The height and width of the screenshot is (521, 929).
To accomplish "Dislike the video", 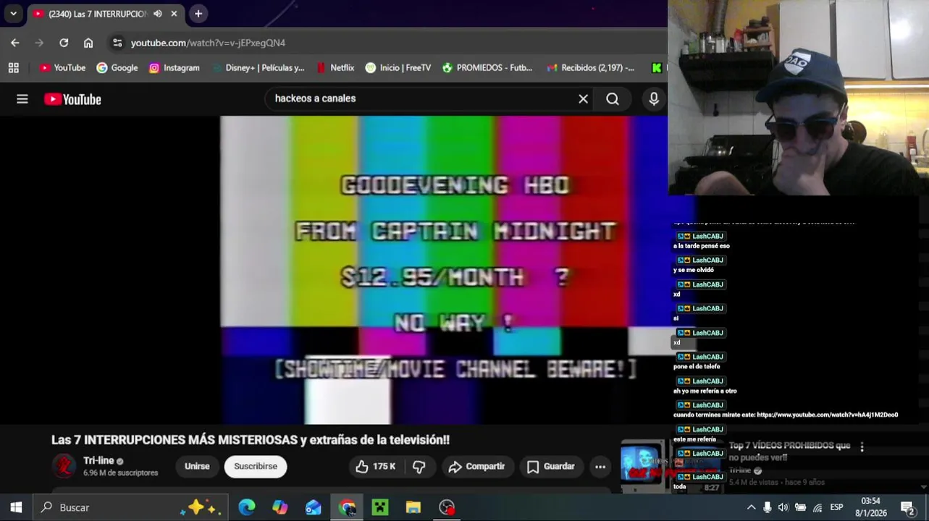I will tap(419, 467).
